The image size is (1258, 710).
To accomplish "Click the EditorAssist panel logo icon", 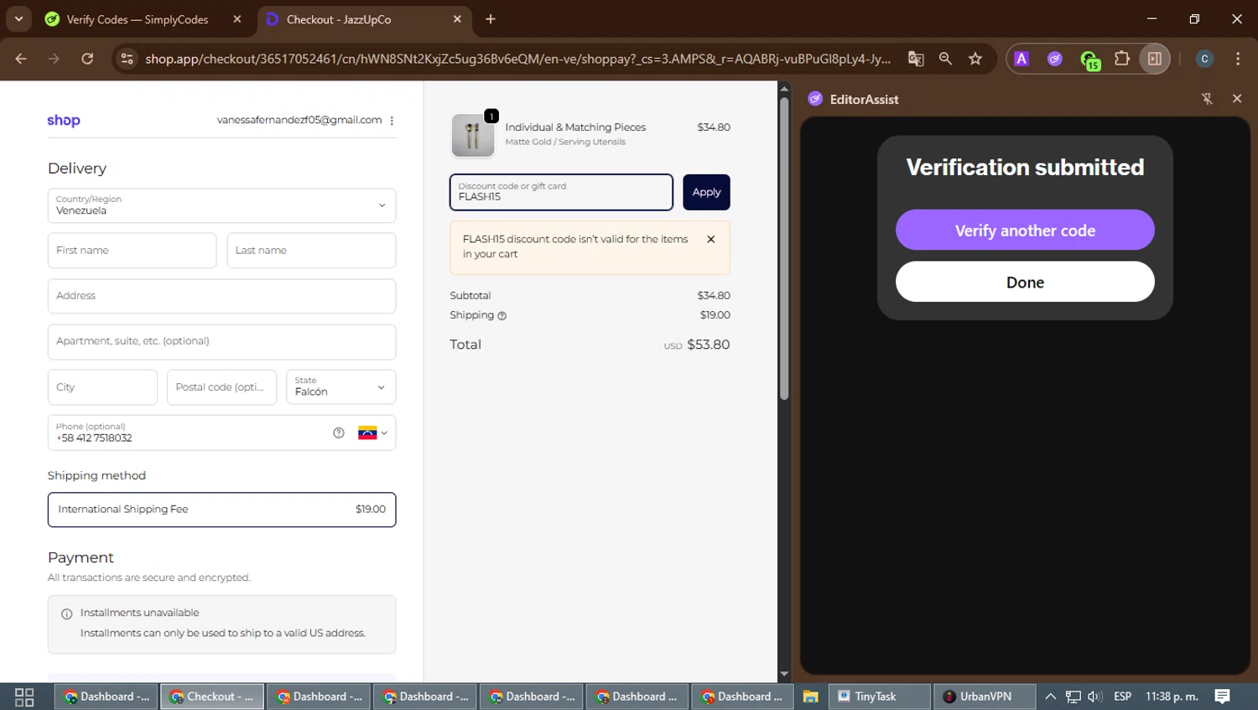I will 815,99.
